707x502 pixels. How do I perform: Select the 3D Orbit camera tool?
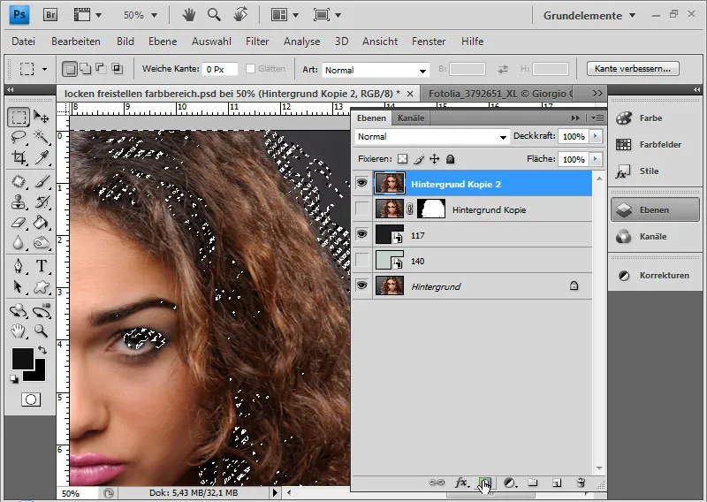coord(42,311)
